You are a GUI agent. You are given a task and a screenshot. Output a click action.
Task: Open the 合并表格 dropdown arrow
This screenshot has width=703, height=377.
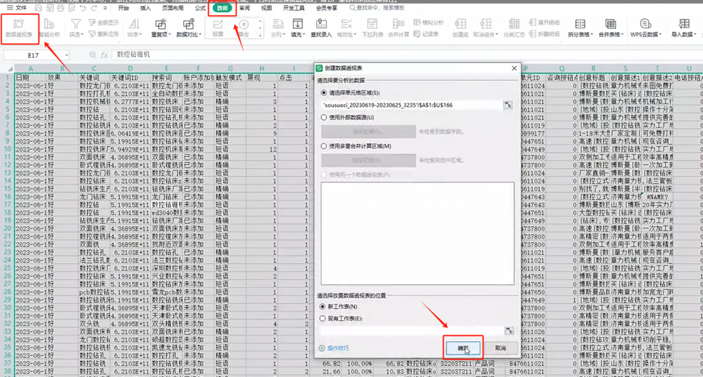[622, 34]
